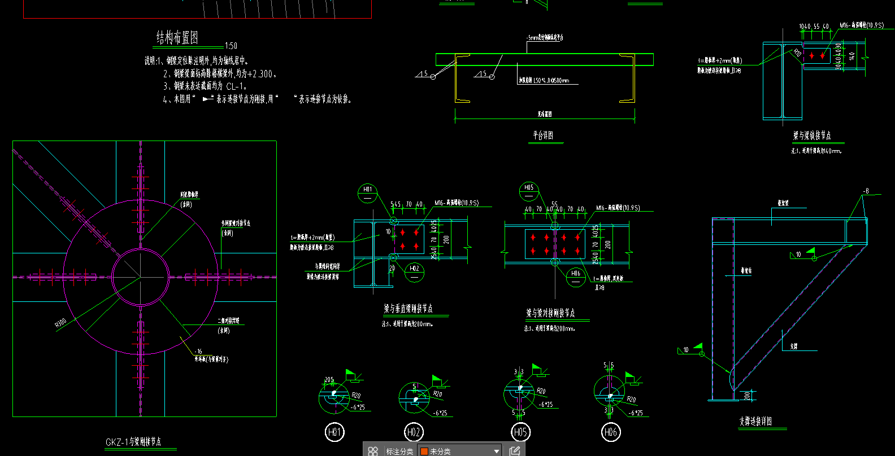Select the 结构布置图 title text

click(x=177, y=38)
